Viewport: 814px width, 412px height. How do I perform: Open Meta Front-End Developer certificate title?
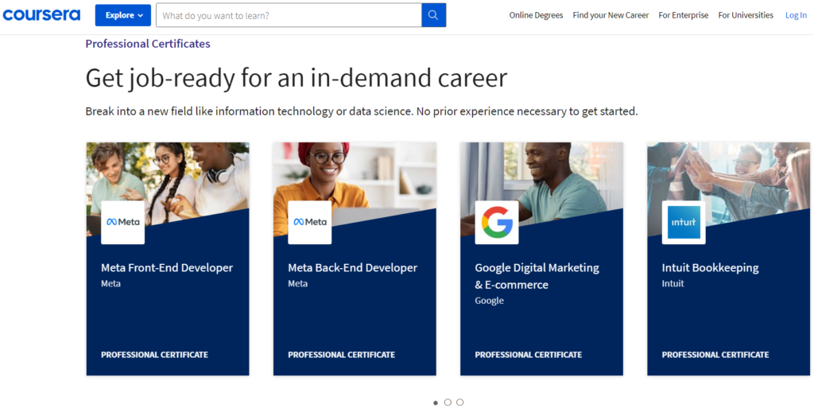pyautogui.click(x=167, y=268)
